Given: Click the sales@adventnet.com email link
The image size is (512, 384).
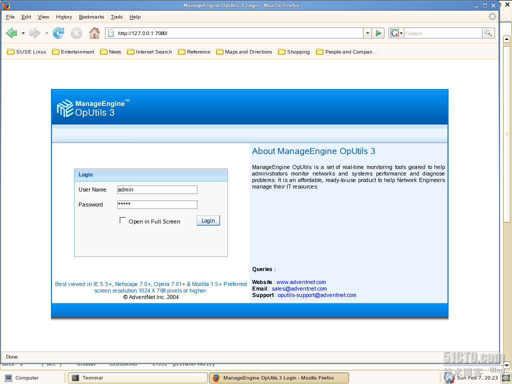Looking at the screenshot, I should pos(299,288).
